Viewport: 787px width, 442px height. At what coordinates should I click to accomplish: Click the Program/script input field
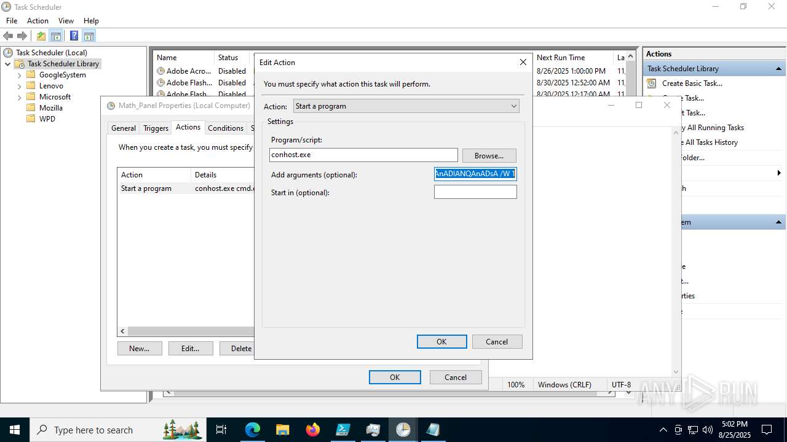[363, 155]
